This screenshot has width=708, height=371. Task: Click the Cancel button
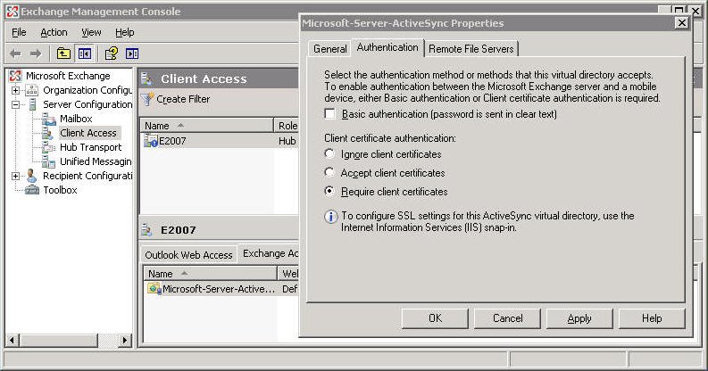coord(507,318)
